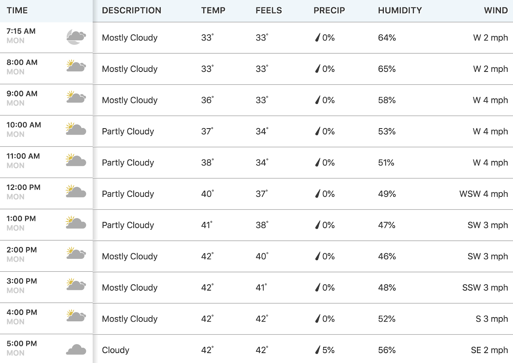This screenshot has height=363, width=513.
Task: Click the 4:00 PM 52% humidity value
Action: pos(387,319)
